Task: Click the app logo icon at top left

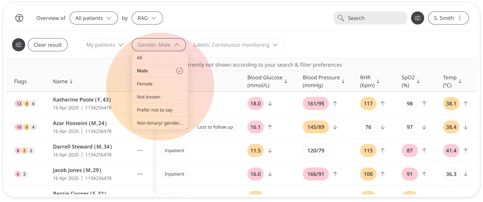Action: (x=19, y=18)
